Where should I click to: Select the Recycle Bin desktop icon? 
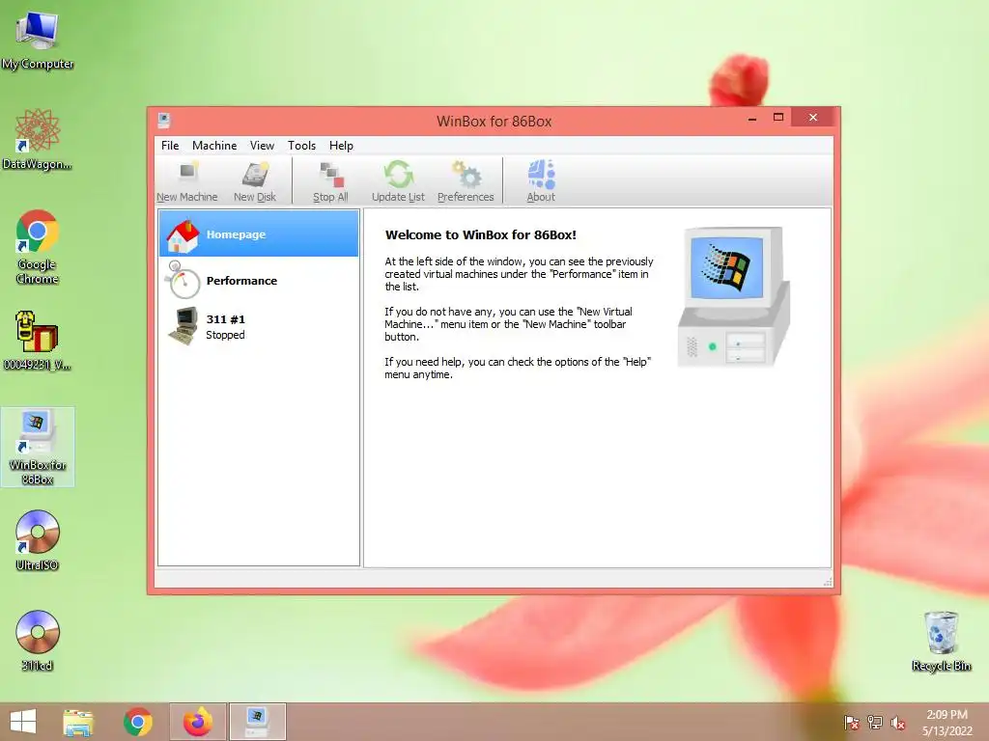(x=941, y=641)
